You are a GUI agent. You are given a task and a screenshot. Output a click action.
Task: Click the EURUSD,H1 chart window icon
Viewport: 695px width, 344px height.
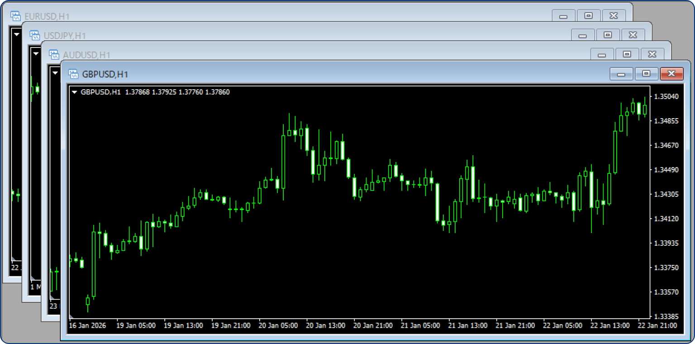pyautogui.click(x=16, y=16)
